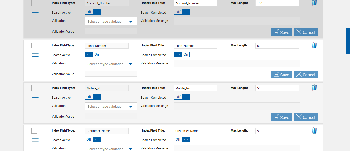Turn off Search Active for Loan_Number
The height and width of the screenshot is (151, 350).
coord(93,54)
